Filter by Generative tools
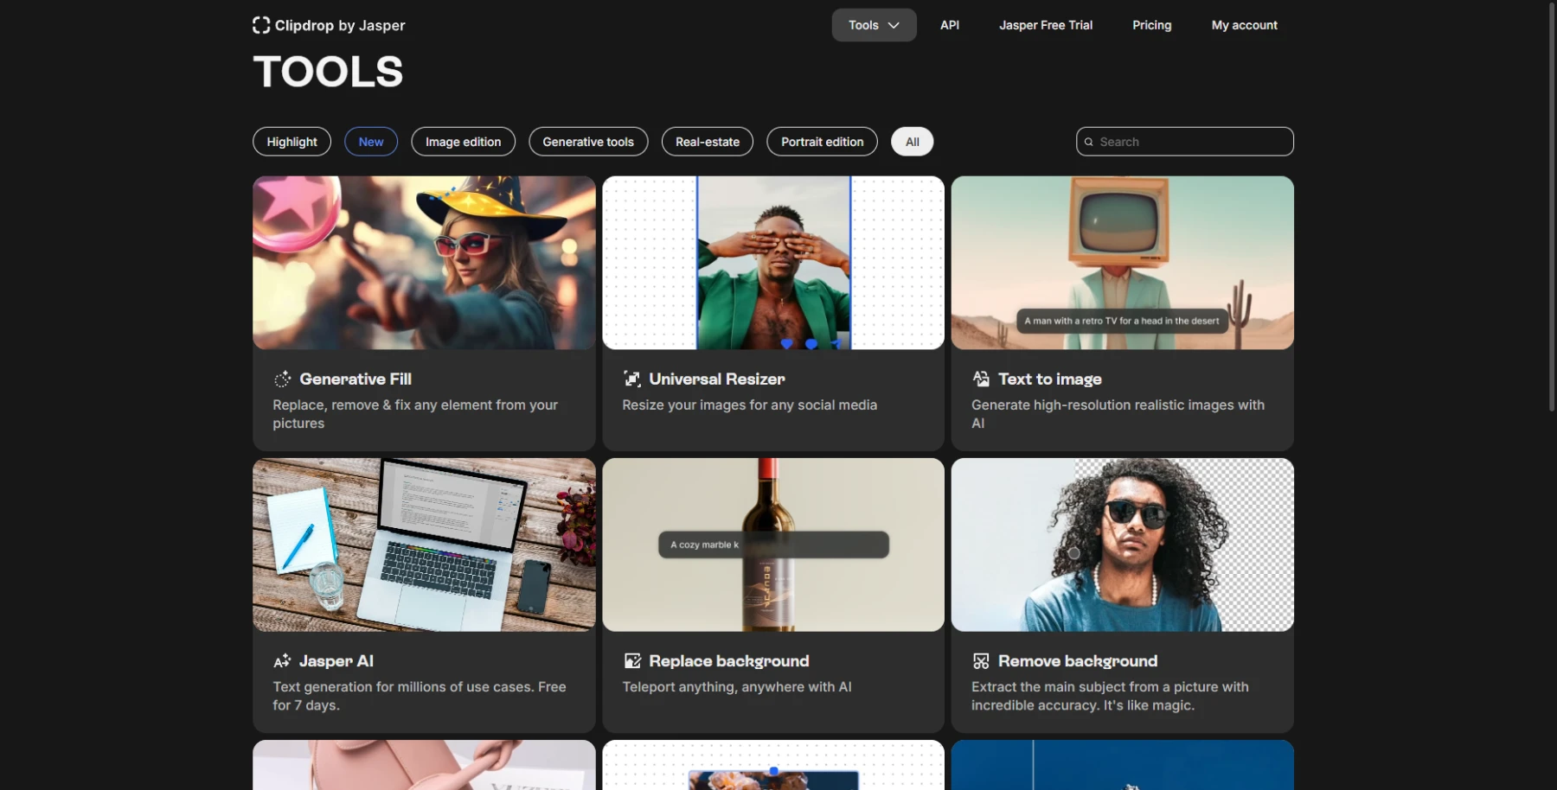 588,142
